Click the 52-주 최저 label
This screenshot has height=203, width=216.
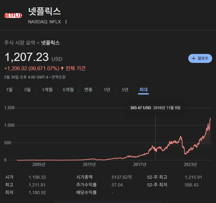[x=157, y=185]
